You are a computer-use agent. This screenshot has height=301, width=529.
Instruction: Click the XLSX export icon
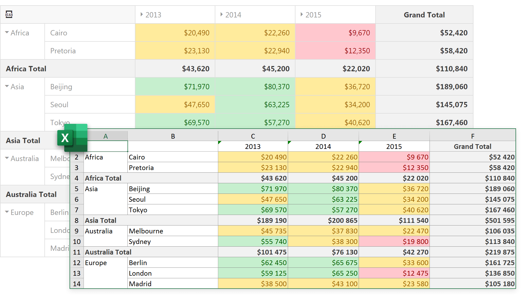(x=9, y=14)
